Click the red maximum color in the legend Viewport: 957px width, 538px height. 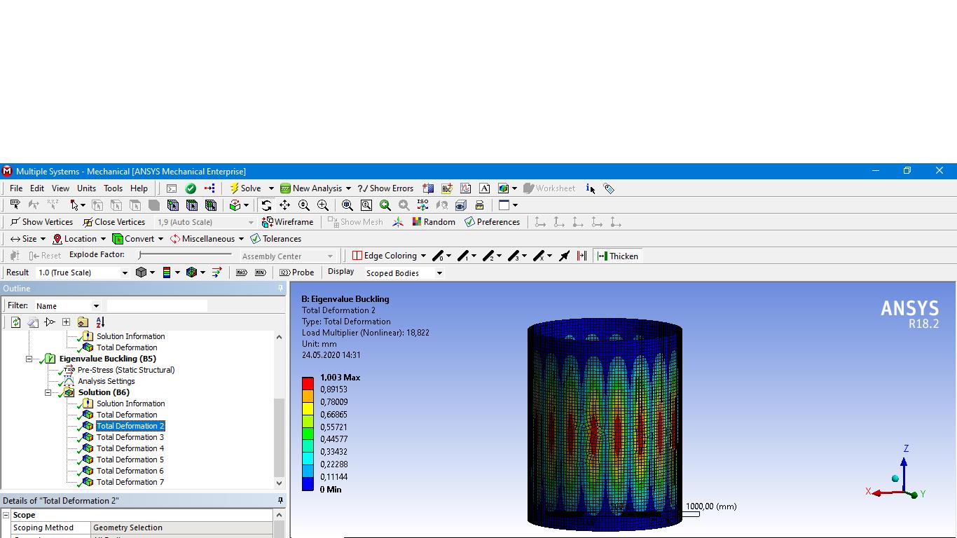308,383
